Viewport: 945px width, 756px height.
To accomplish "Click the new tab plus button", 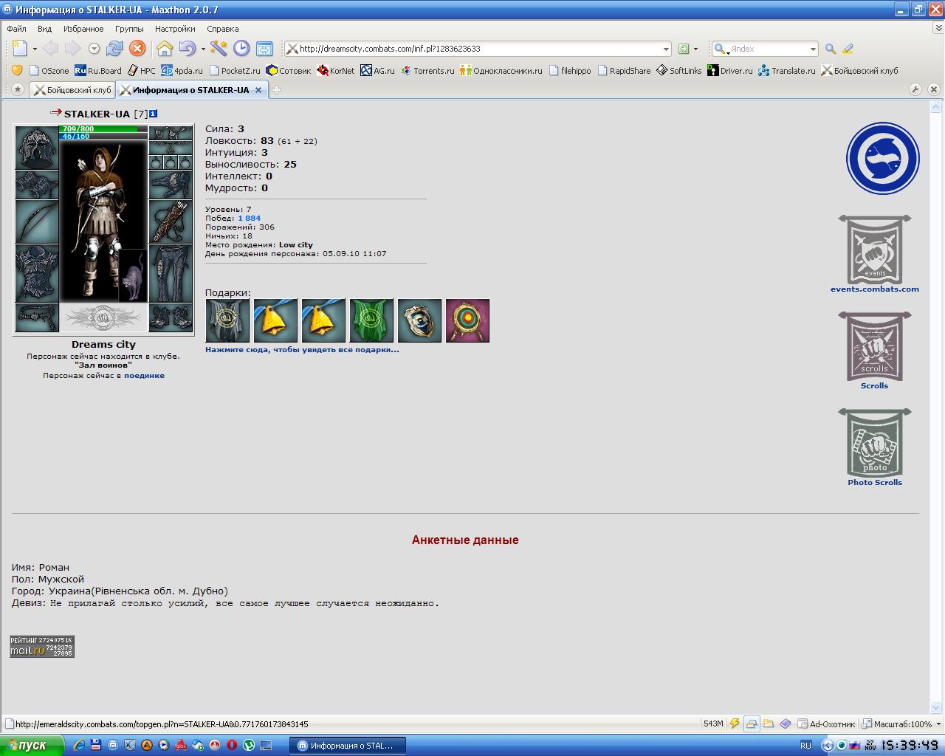I will pyautogui.click(x=277, y=90).
